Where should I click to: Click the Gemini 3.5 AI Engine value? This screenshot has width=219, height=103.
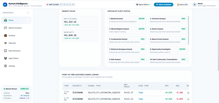click(24, 98)
